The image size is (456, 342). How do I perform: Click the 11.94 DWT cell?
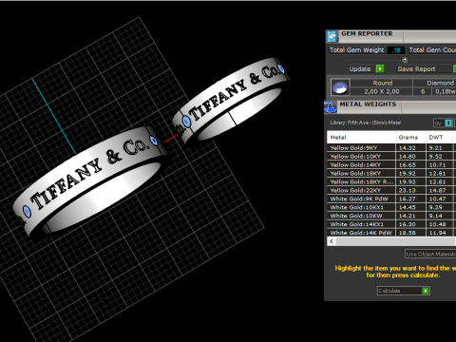[x=440, y=233]
